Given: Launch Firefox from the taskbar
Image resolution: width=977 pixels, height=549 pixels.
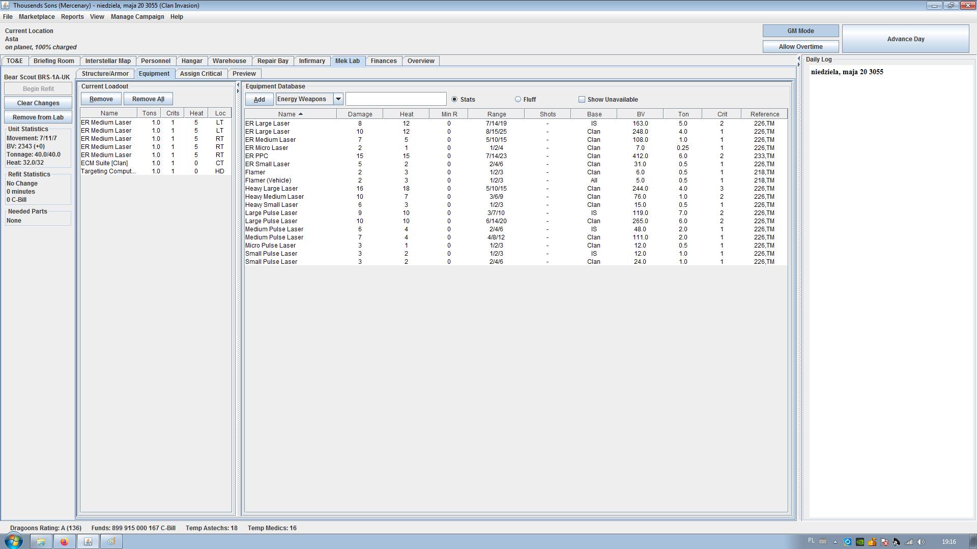Looking at the screenshot, I should [64, 541].
